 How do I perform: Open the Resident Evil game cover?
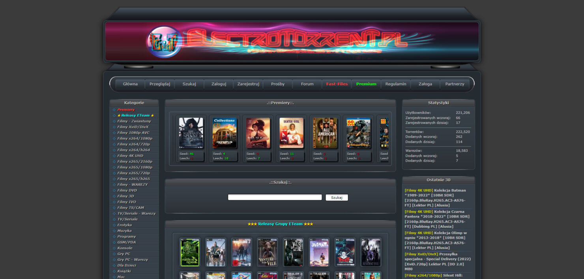(x=371, y=252)
